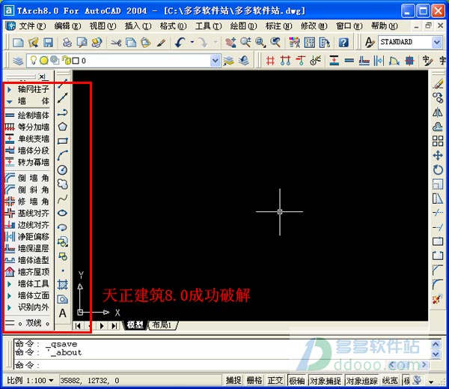The height and width of the screenshot is (389, 449).
Task: Click the Open file icon
Action: coord(33,43)
